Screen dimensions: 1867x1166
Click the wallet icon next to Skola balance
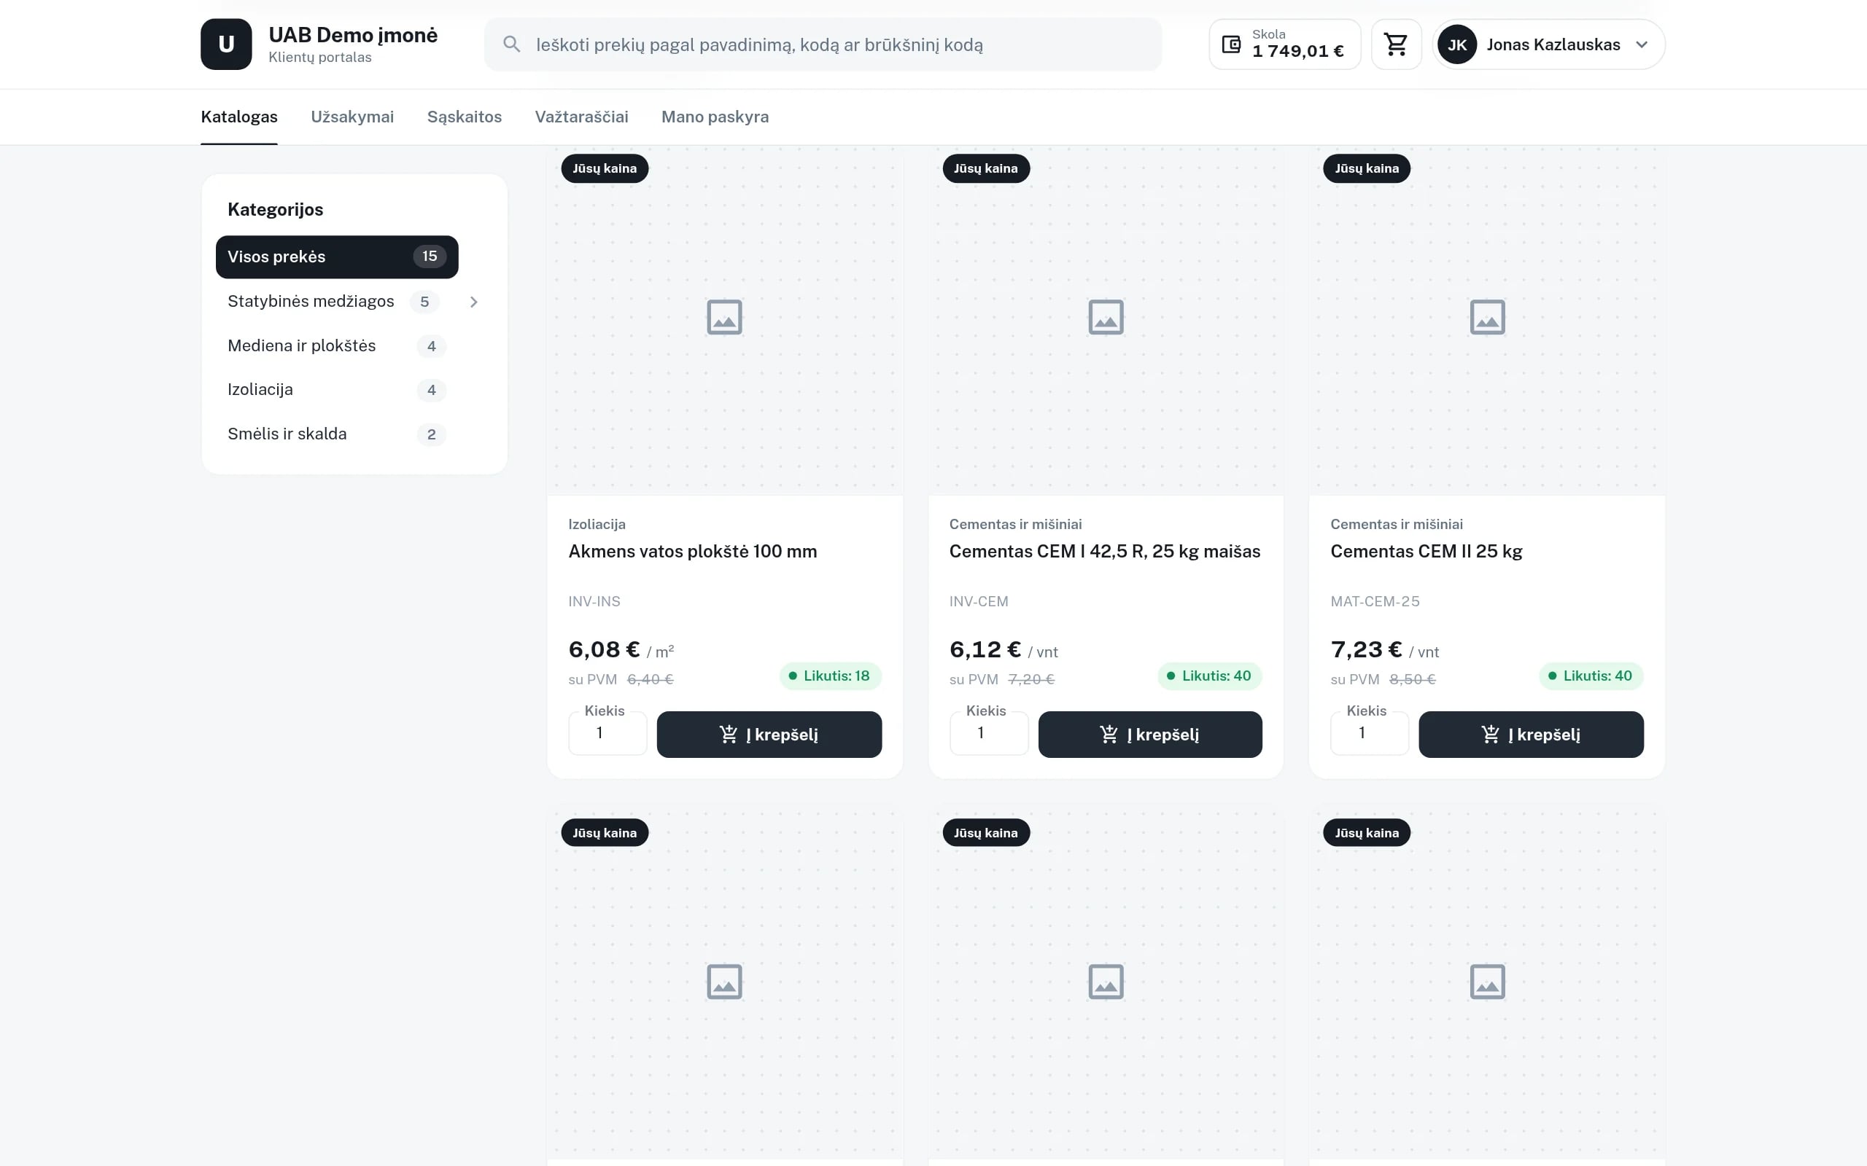pyautogui.click(x=1231, y=44)
